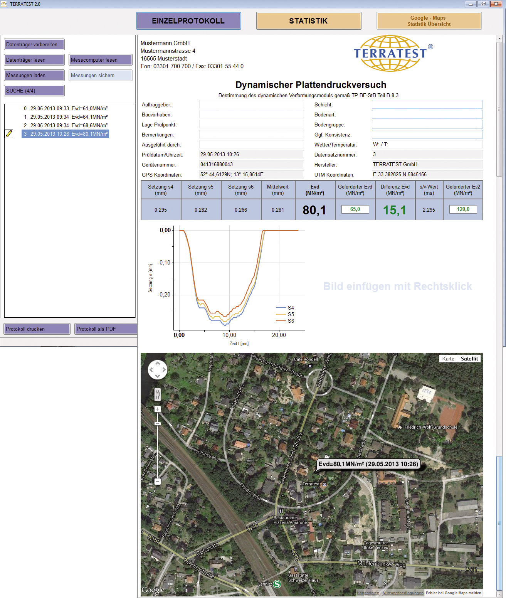Click Protokoll drucken button

click(x=37, y=329)
